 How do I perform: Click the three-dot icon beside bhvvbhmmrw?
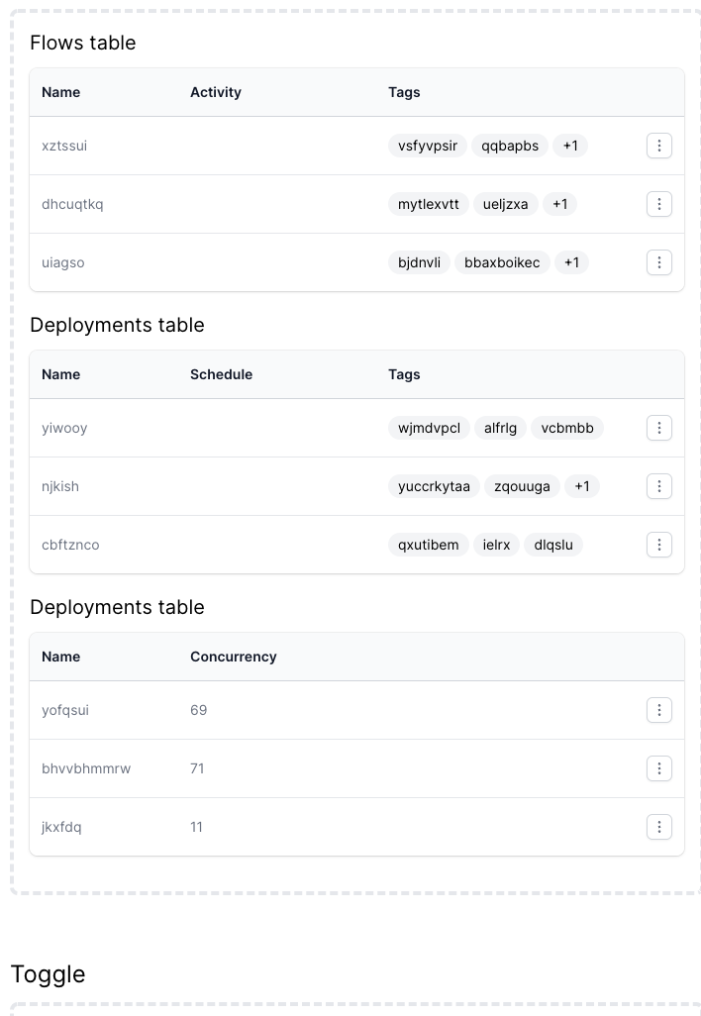pos(659,767)
